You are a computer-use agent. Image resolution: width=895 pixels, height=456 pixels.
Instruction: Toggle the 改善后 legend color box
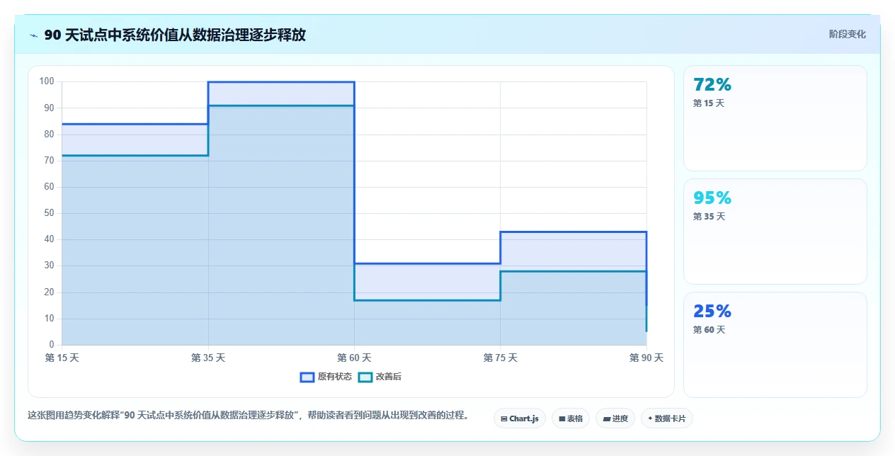[x=365, y=377]
